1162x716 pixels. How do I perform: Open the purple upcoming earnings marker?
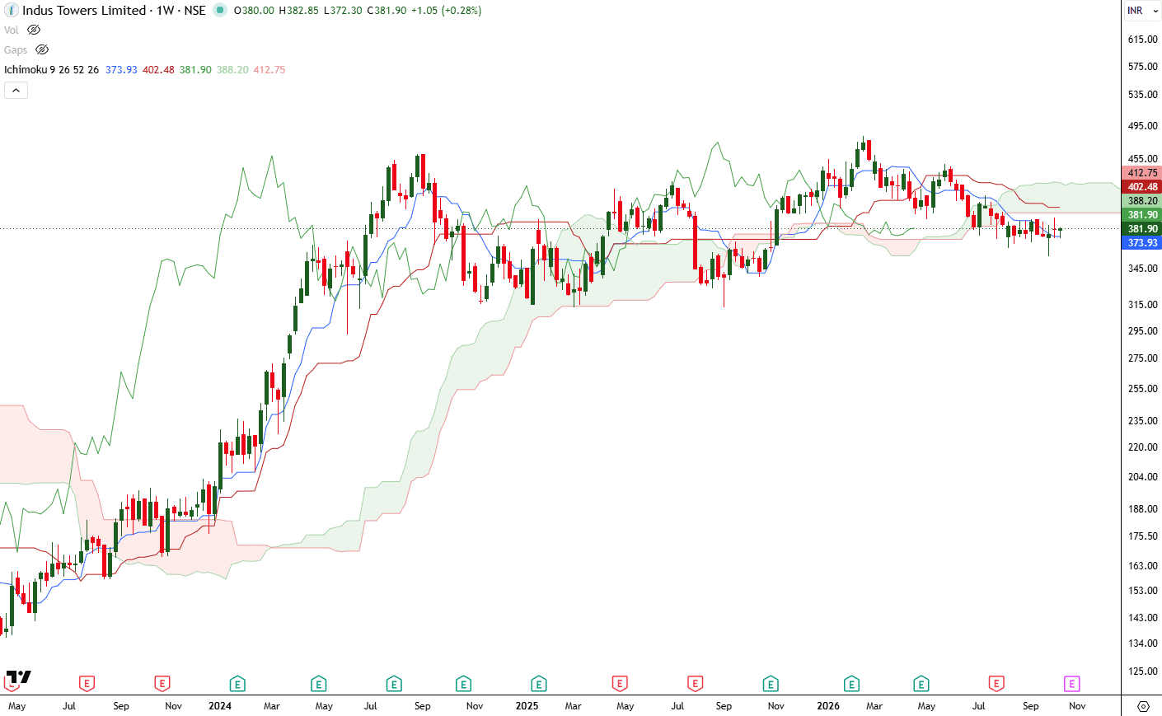1071,684
